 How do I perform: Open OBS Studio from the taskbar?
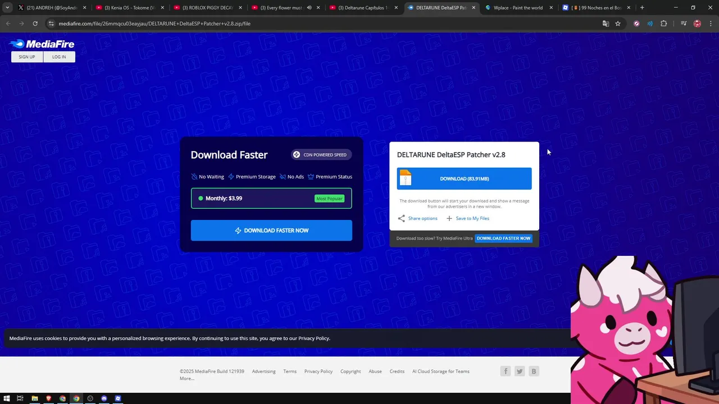[90, 398]
